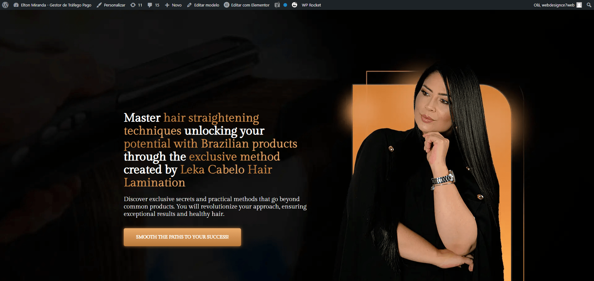Open search magnifier icon in admin bar
Image resolution: width=594 pixels, height=281 pixels.
pyautogui.click(x=589, y=5)
